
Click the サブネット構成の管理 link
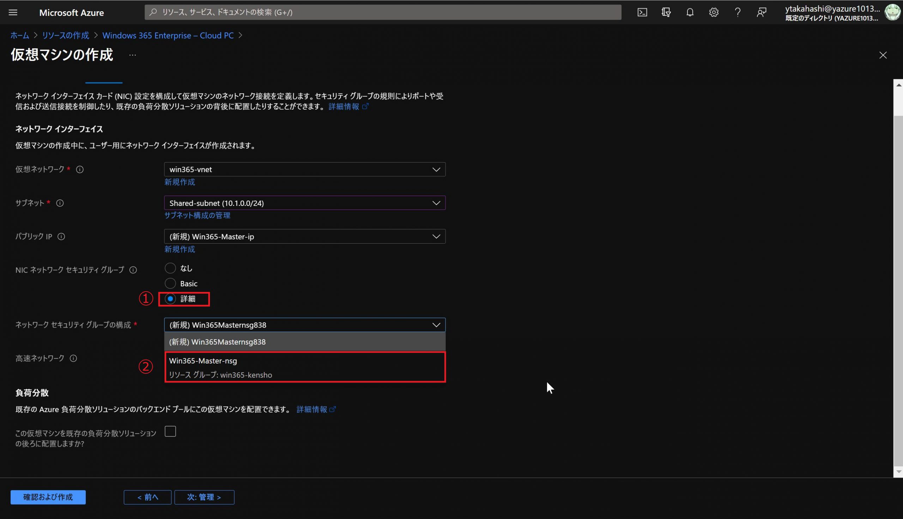[x=197, y=215]
